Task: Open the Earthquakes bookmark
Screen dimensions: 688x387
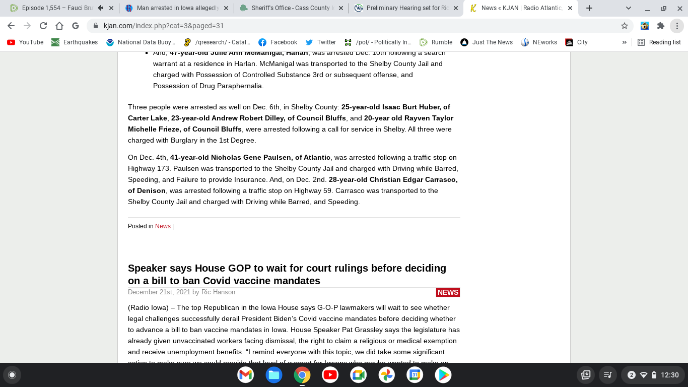Action: click(75, 42)
